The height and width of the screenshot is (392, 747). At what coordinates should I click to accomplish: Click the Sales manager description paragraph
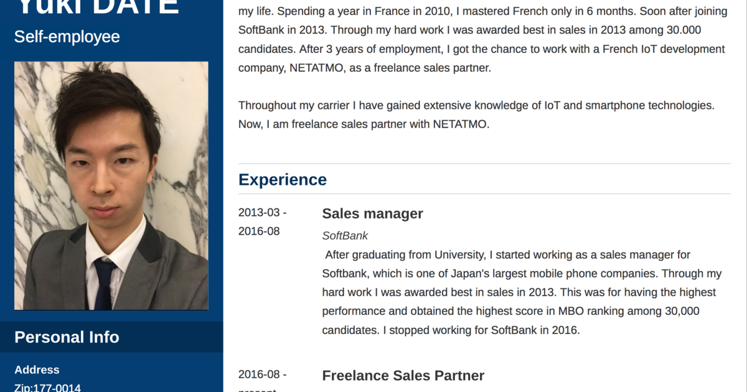[522, 292]
